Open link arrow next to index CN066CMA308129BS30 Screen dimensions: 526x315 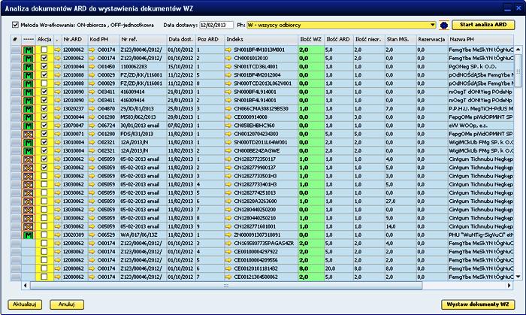(228, 109)
